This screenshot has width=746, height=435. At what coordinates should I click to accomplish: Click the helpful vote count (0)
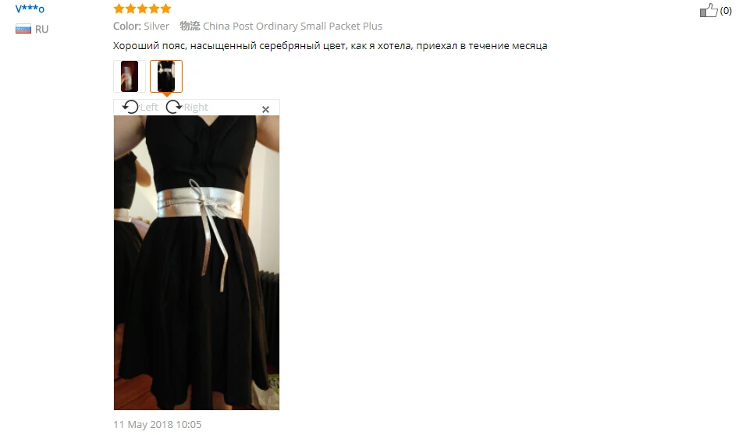726,10
